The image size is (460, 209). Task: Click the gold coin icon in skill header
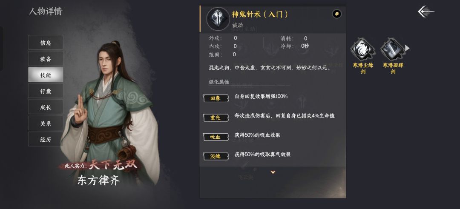pos(336,14)
